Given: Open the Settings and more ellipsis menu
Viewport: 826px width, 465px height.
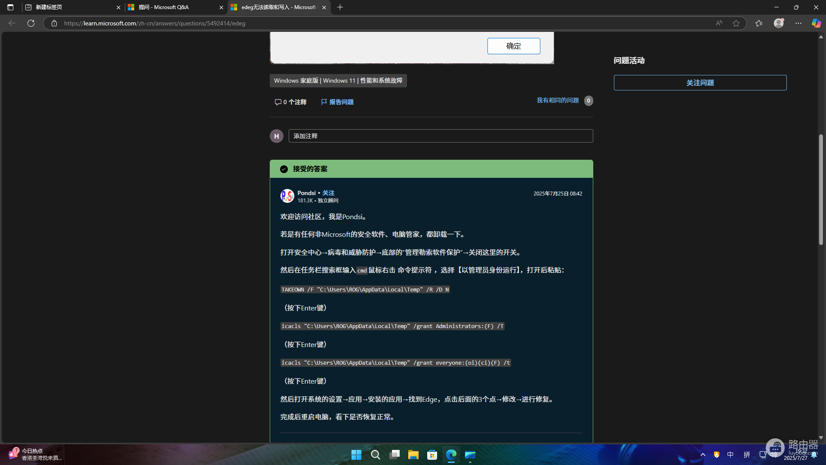Looking at the screenshot, I should pos(798,23).
